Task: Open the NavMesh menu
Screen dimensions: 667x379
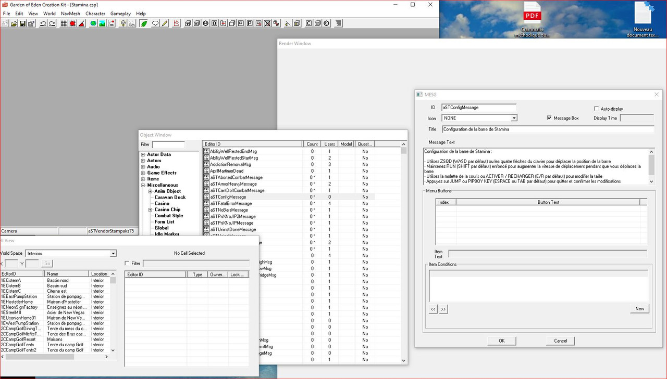Action: click(70, 14)
